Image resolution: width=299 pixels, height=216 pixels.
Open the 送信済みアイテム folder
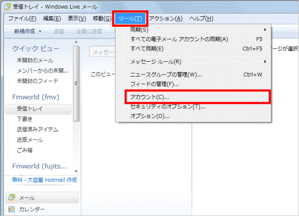tap(38, 130)
